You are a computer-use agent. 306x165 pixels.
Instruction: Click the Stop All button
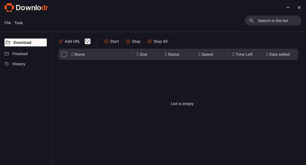pos(158,41)
